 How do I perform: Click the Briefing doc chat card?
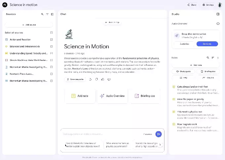(145, 96)
